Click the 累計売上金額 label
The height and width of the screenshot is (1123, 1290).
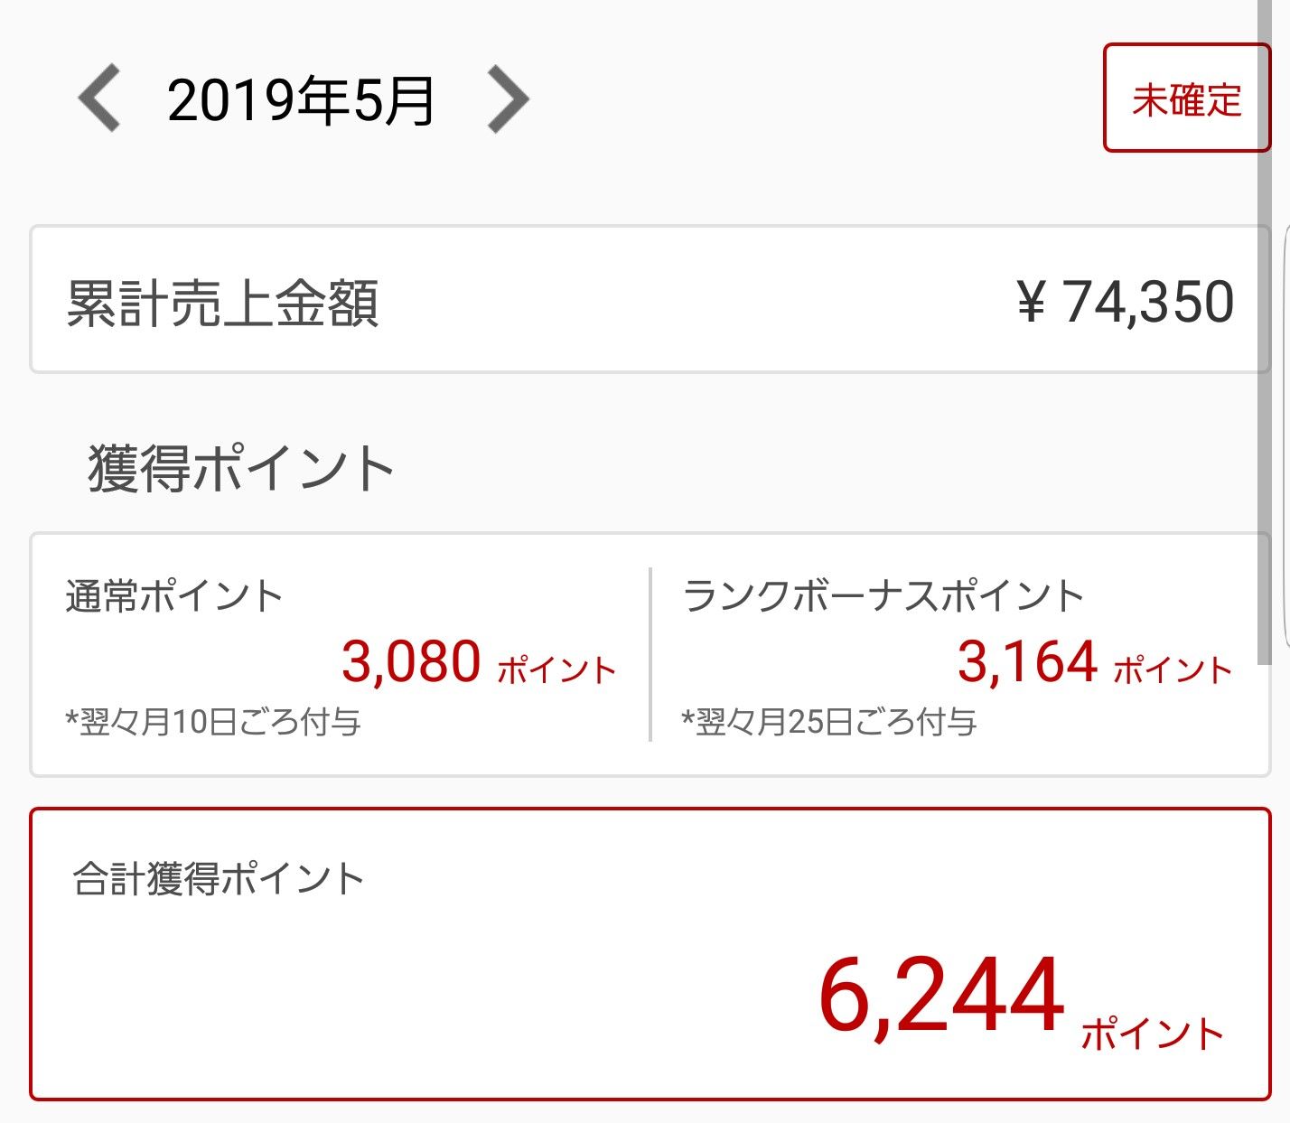(222, 303)
